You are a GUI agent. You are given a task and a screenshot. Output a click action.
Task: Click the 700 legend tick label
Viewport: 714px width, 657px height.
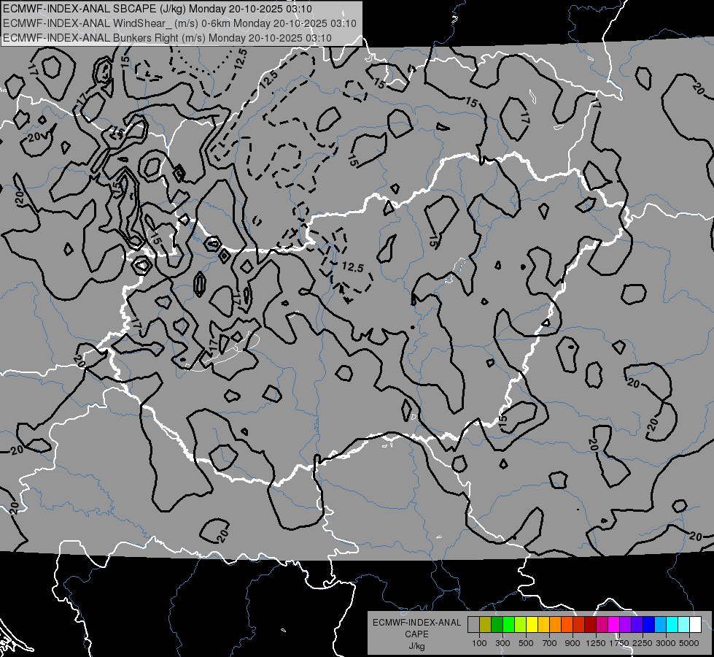click(550, 643)
